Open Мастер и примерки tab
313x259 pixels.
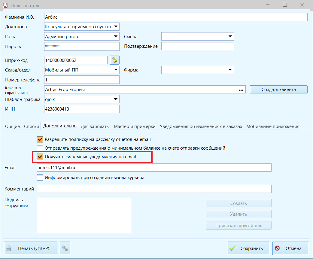point(135,126)
